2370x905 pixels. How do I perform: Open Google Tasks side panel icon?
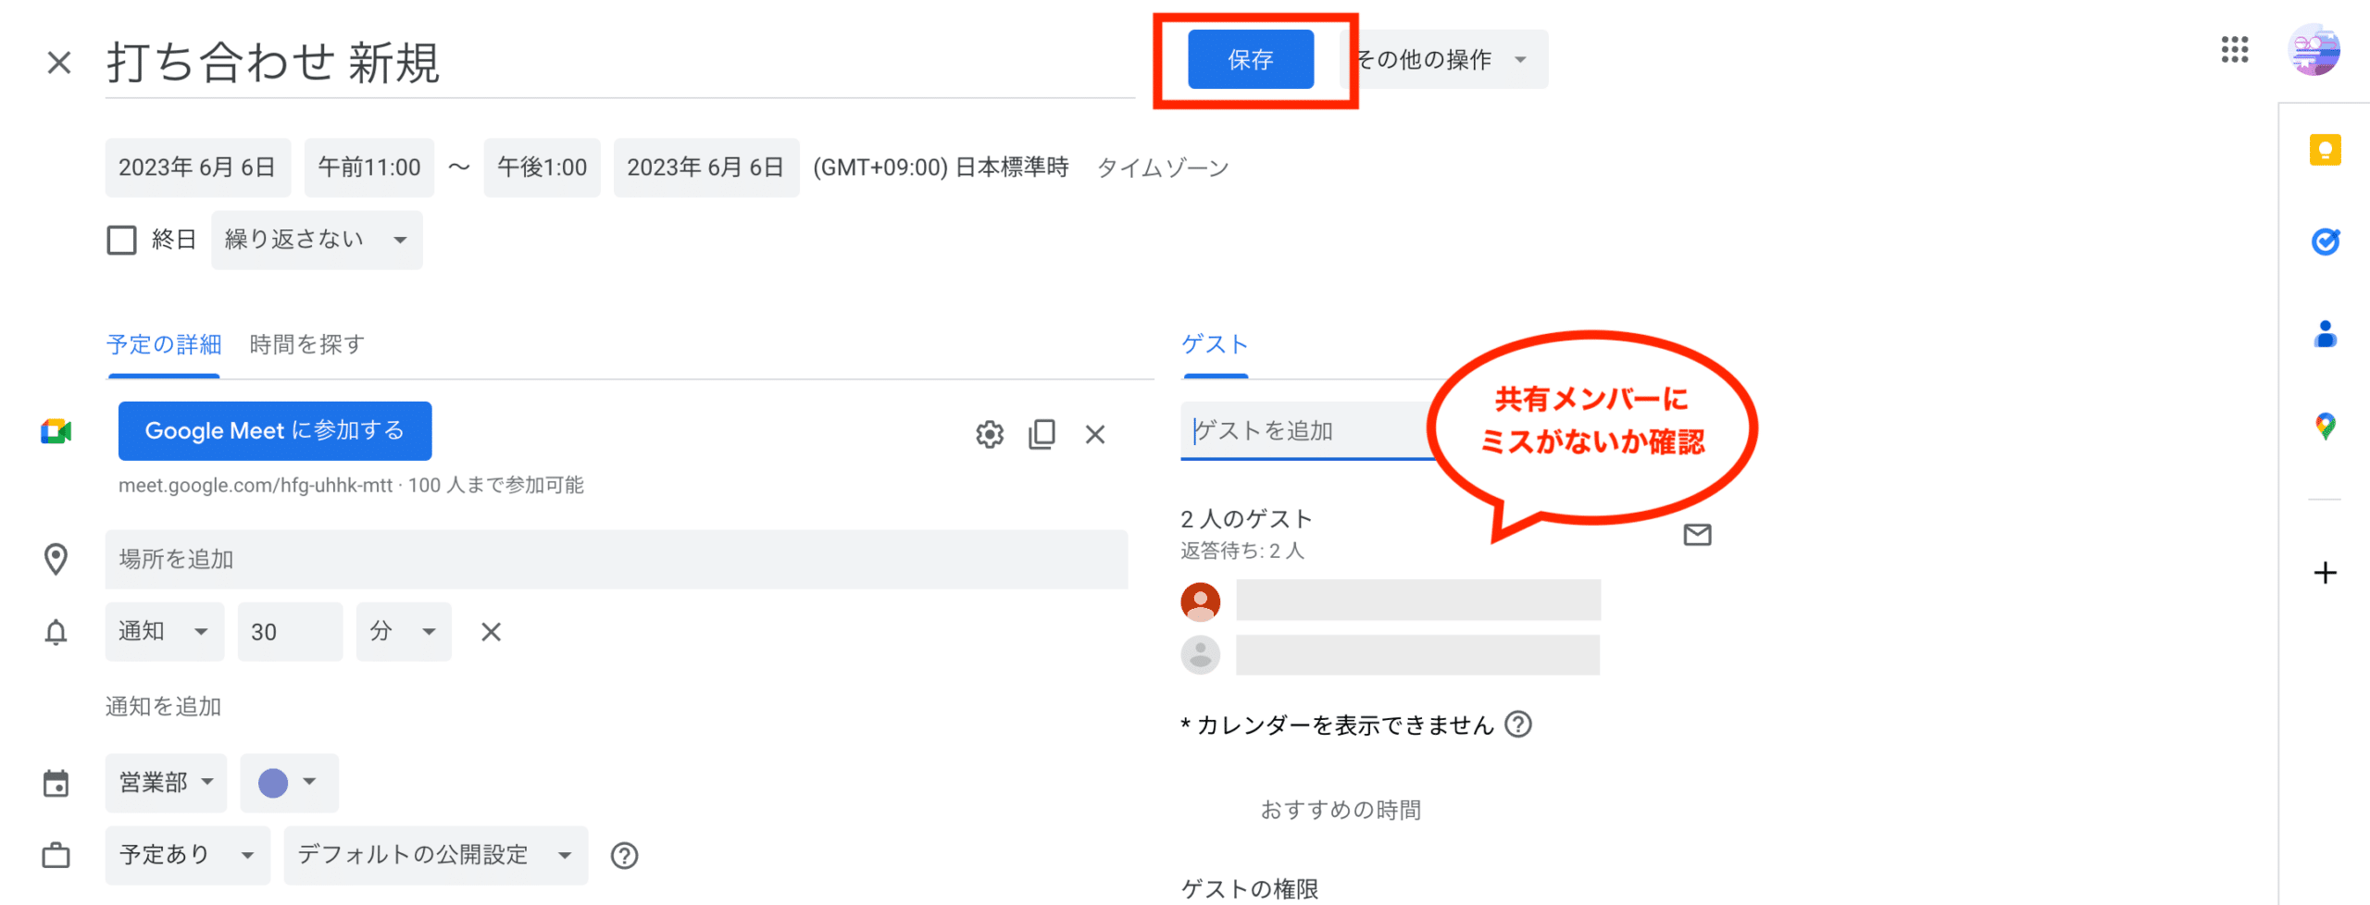click(x=2325, y=242)
